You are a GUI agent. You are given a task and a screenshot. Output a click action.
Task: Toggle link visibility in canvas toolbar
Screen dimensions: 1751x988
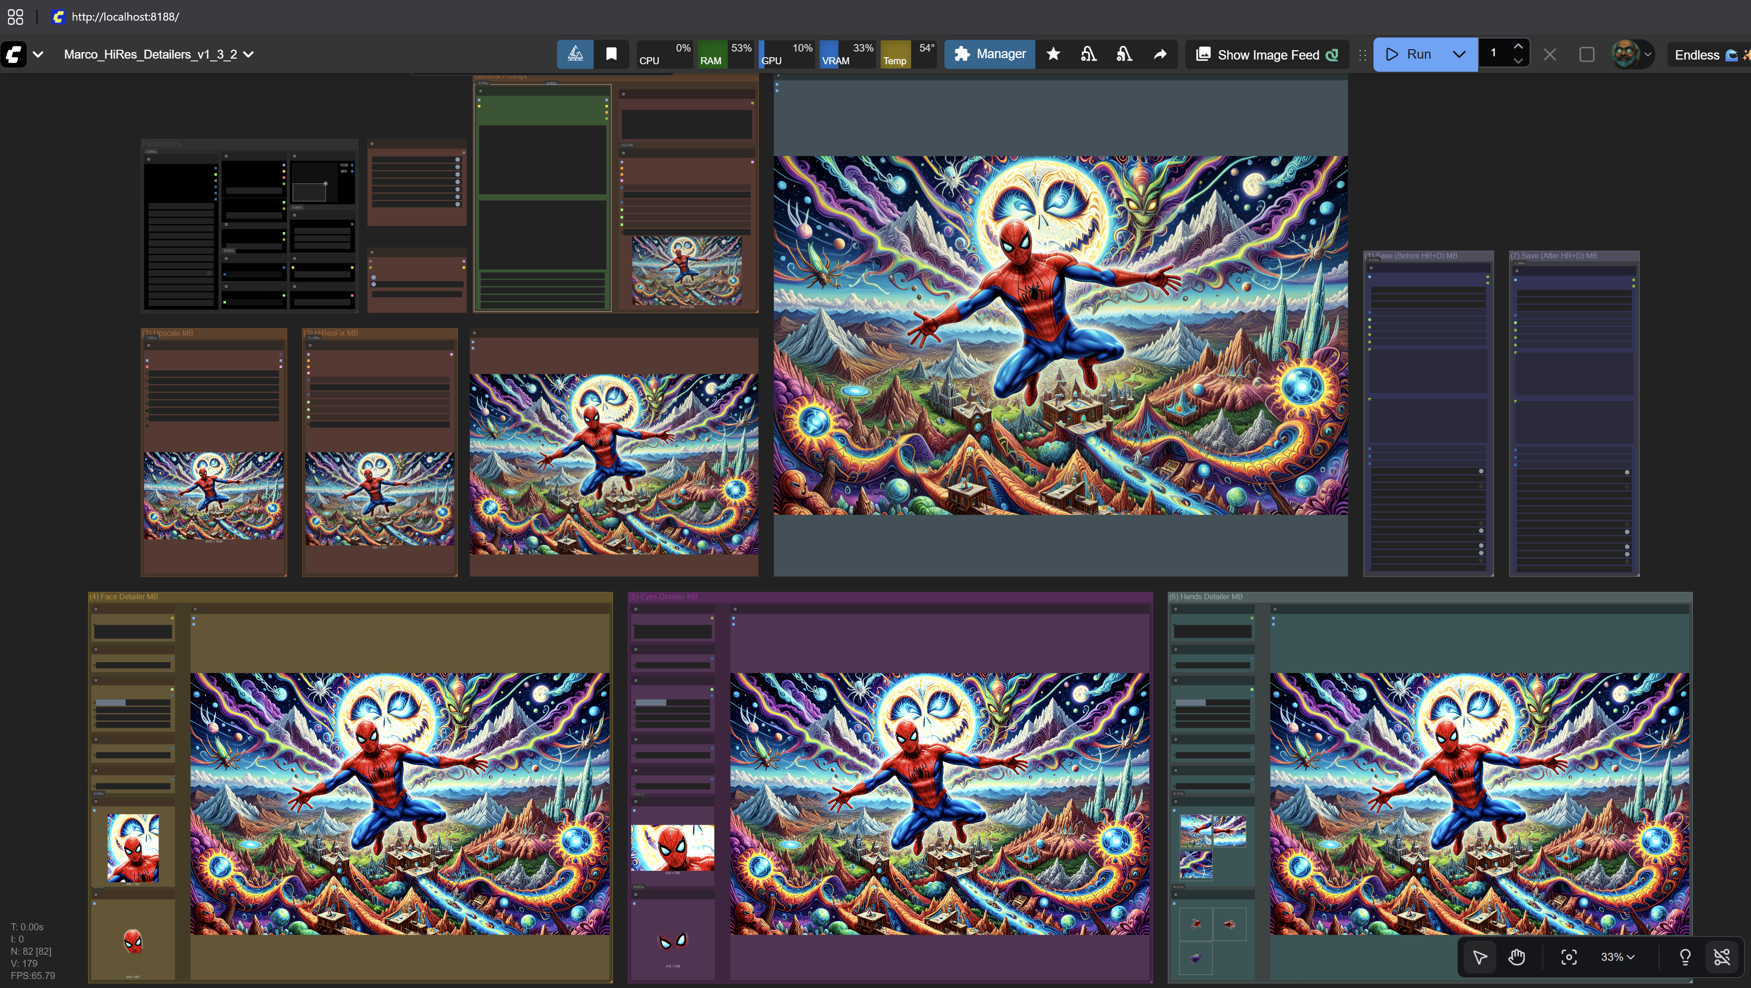click(1722, 957)
